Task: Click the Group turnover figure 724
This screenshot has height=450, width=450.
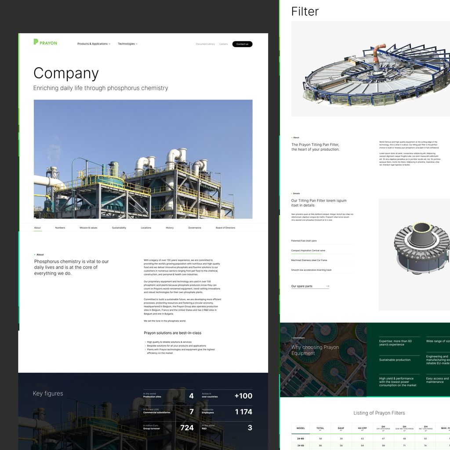Action: (x=187, y=428)
